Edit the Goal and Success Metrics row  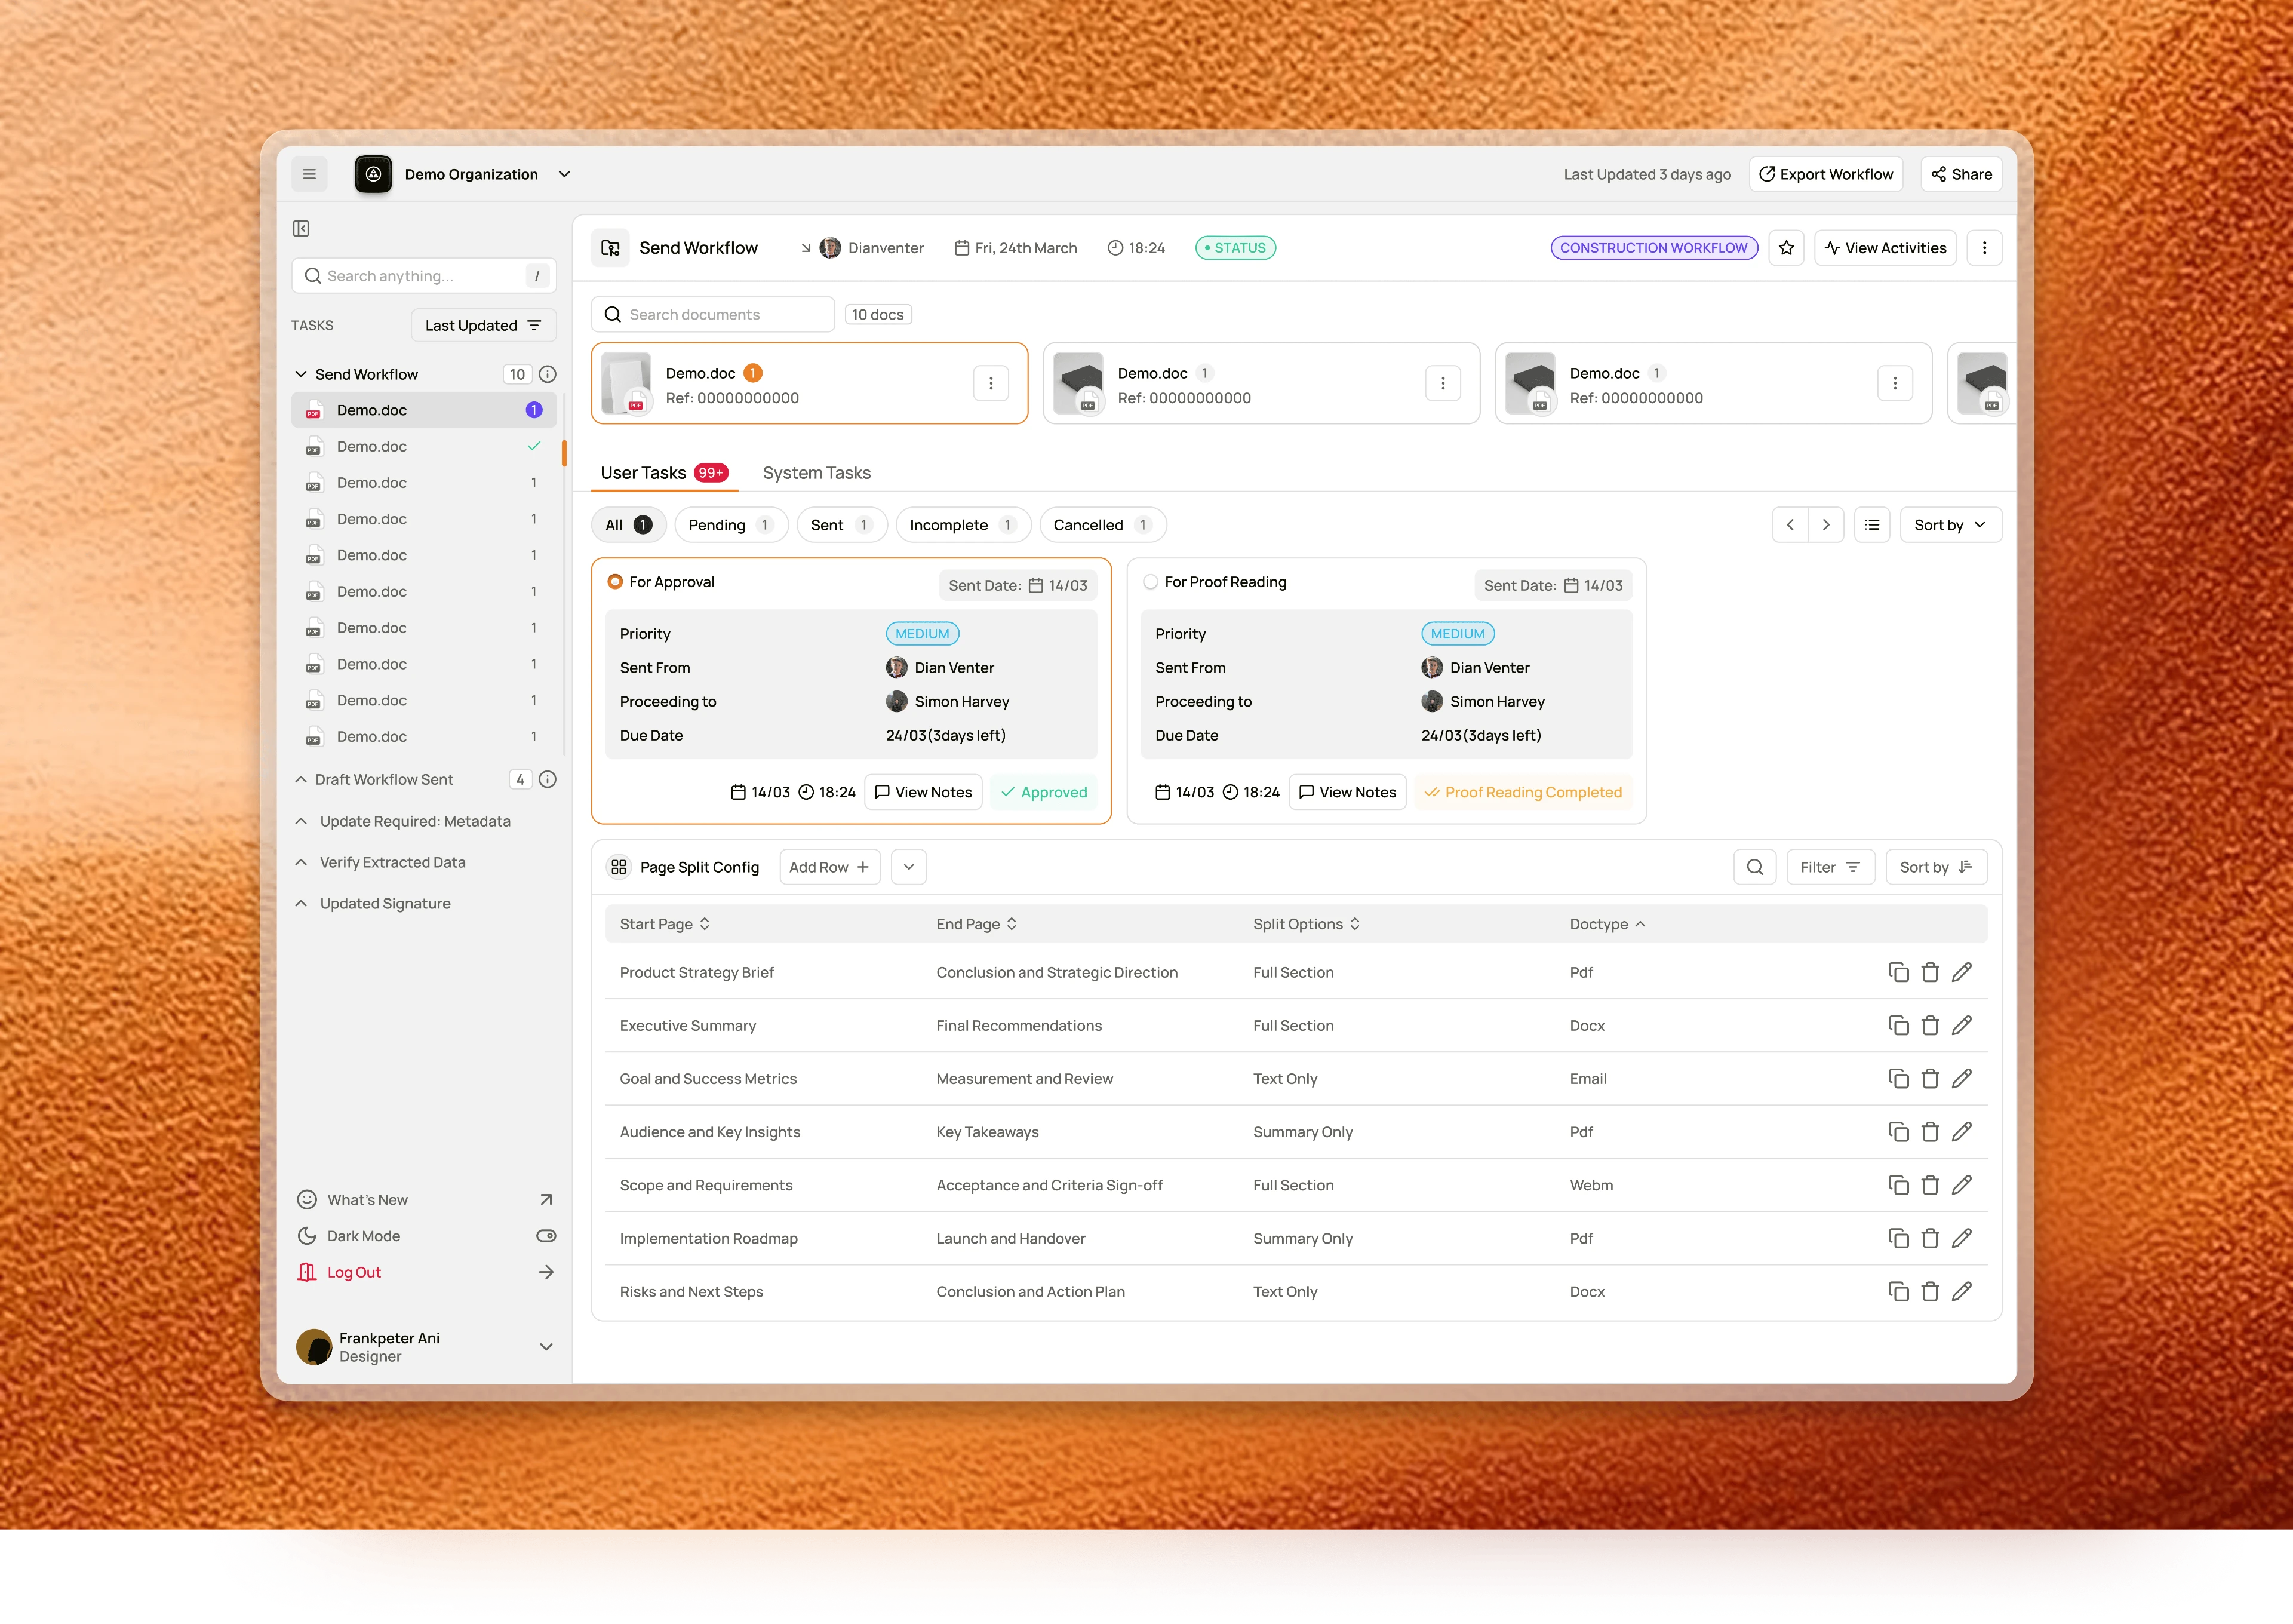point(1962,1078)
